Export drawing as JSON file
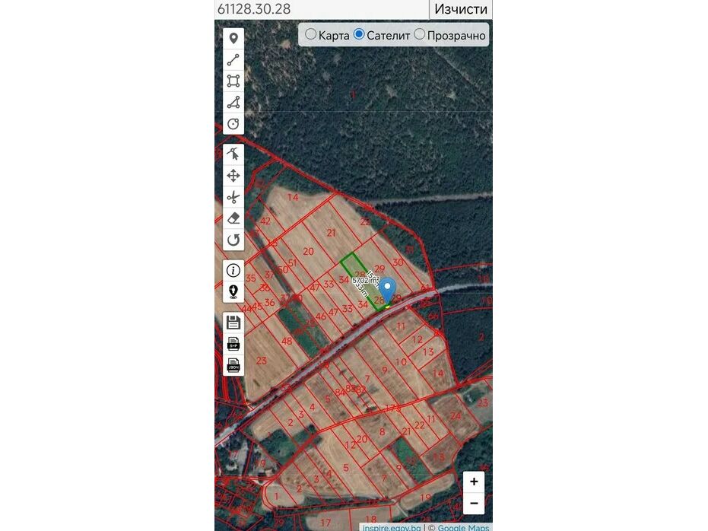The height and width of the screenshot is (531, 708). click(233, 365)
